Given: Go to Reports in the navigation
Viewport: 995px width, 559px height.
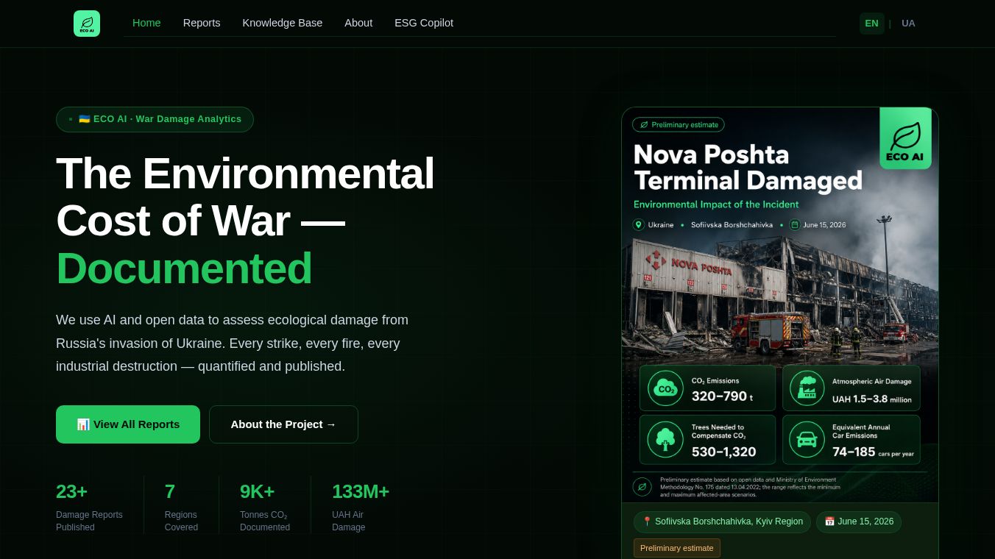Looking at the screenshot, I should 202,23.
